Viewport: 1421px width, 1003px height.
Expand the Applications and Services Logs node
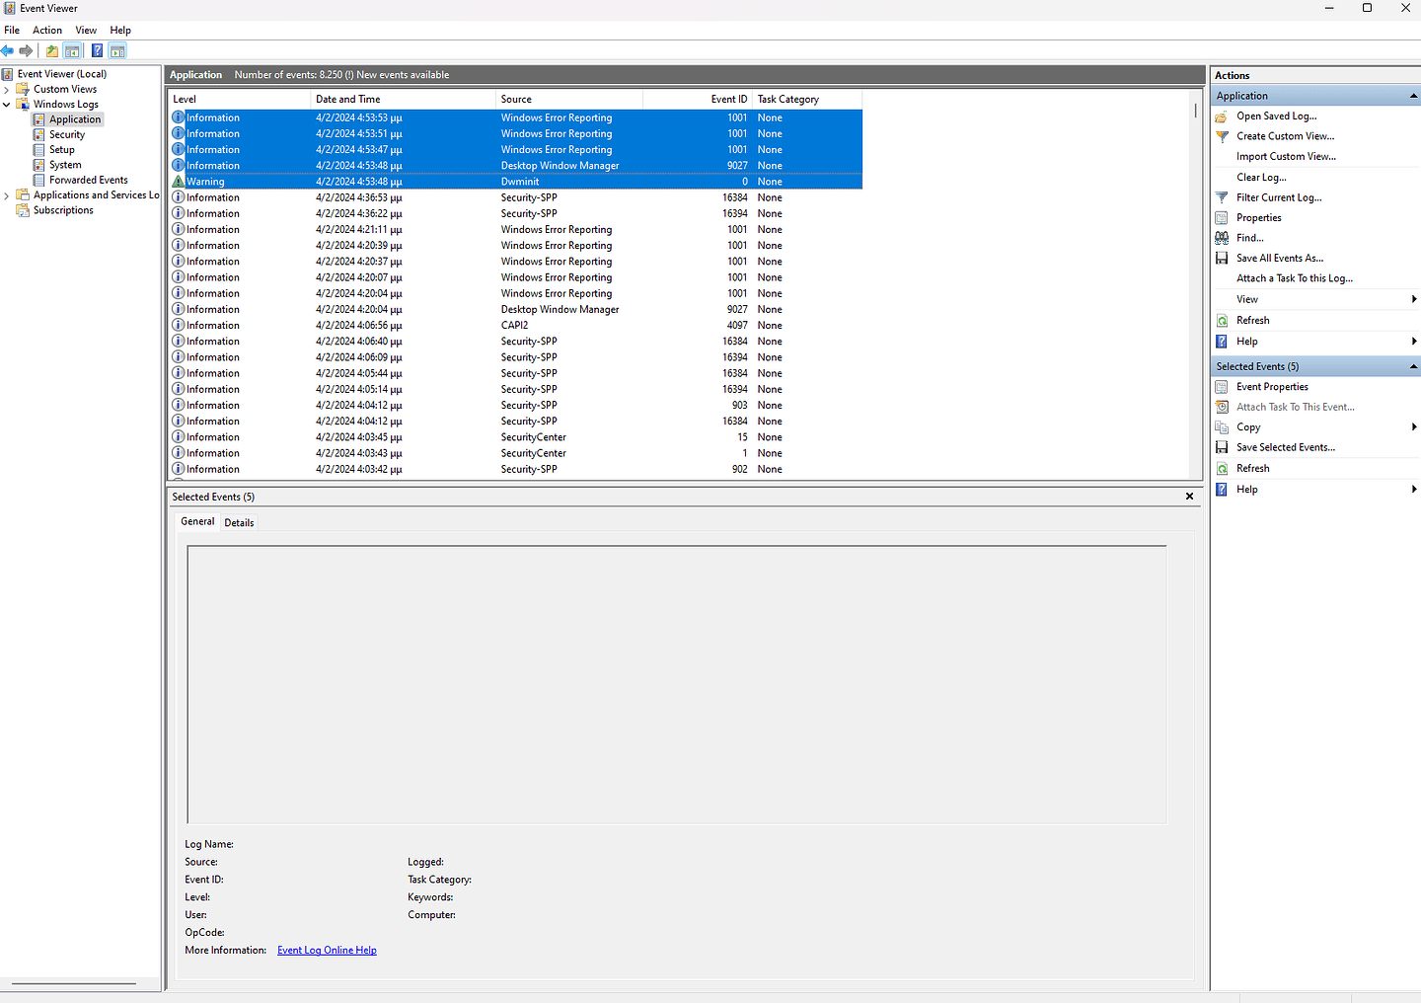click(x=6, y=194)
